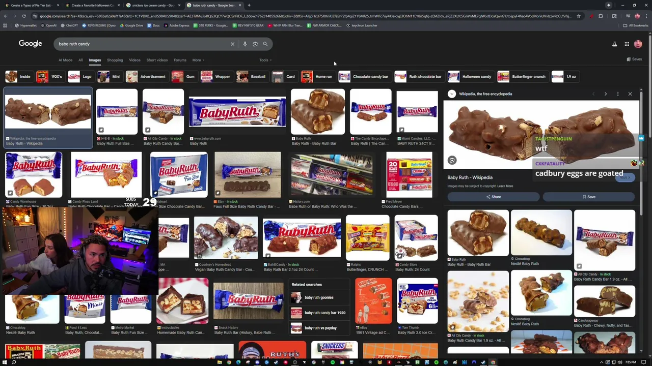Click the magnifier search icon
Screen dimensions: 652x366
pyautogui.click(x=265, y=44)
